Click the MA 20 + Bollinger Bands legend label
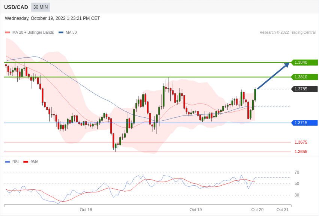The height and width of the screenshot is (216, 319). tap(33, 32)
